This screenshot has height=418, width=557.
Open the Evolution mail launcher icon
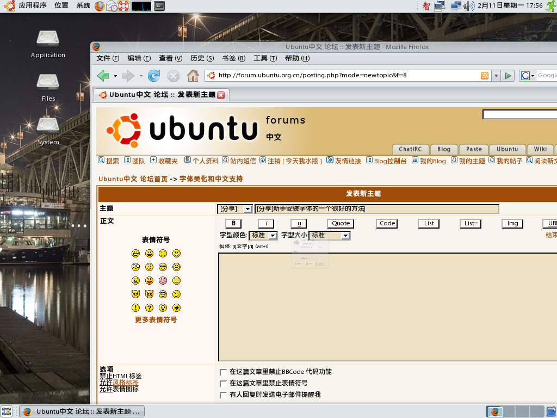pyautogui.click(x=112, y=5)
